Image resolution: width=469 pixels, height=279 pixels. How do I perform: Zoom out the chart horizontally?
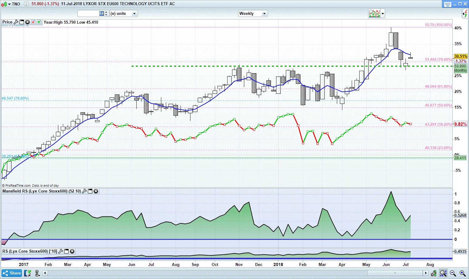click(453, 273)
